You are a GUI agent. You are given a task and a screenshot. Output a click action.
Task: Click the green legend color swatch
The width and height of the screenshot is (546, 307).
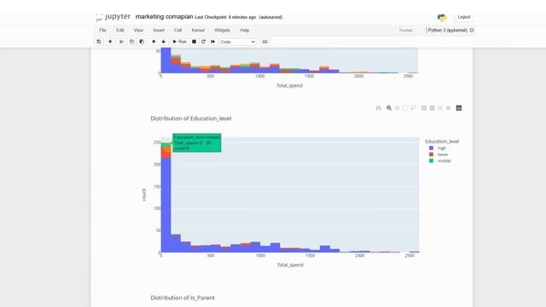point(431,160)
